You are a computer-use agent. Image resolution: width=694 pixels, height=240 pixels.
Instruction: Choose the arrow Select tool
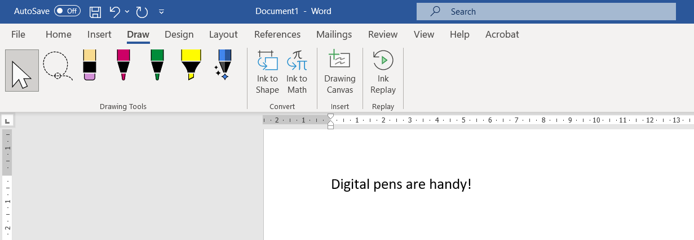click(x=22, y=70)
